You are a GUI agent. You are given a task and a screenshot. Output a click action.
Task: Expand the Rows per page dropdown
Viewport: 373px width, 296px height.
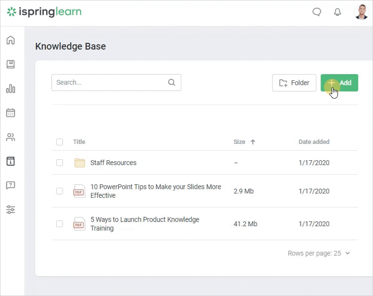[x=319, y=253]
